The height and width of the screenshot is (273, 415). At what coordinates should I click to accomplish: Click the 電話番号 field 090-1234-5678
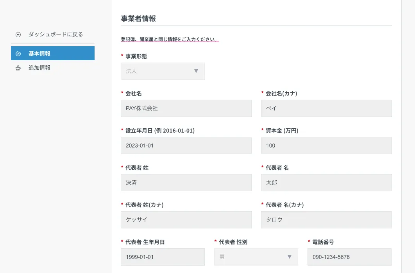[x=349, y=257]
